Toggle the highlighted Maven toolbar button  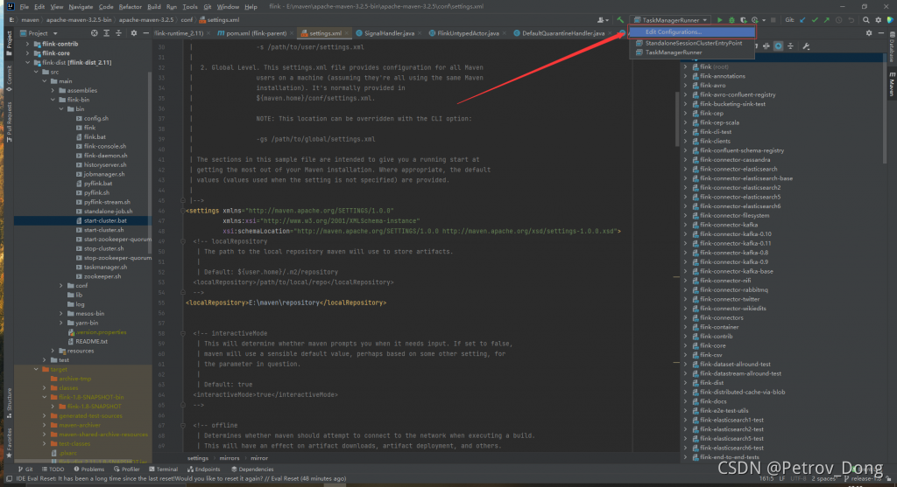[x=779, y=46]
